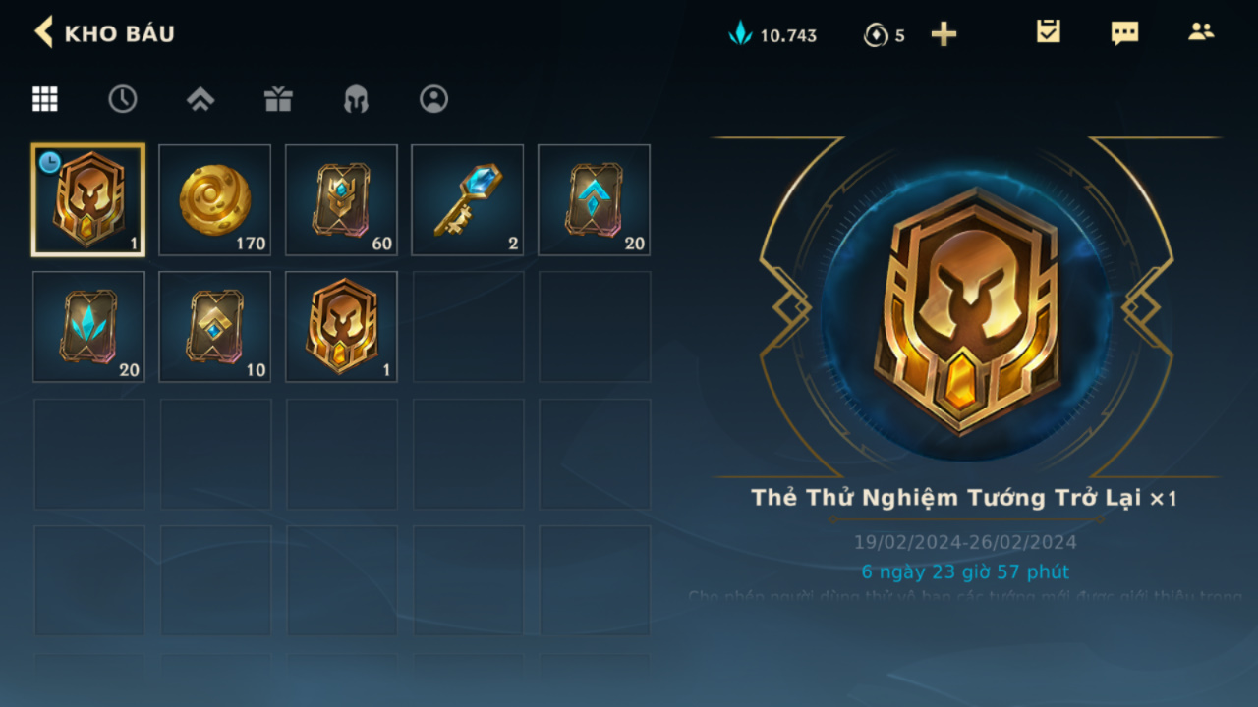Open the chat bubble icon

pos(1124,32)
